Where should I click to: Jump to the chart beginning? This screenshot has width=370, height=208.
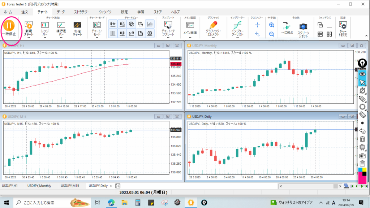point(352,186)
